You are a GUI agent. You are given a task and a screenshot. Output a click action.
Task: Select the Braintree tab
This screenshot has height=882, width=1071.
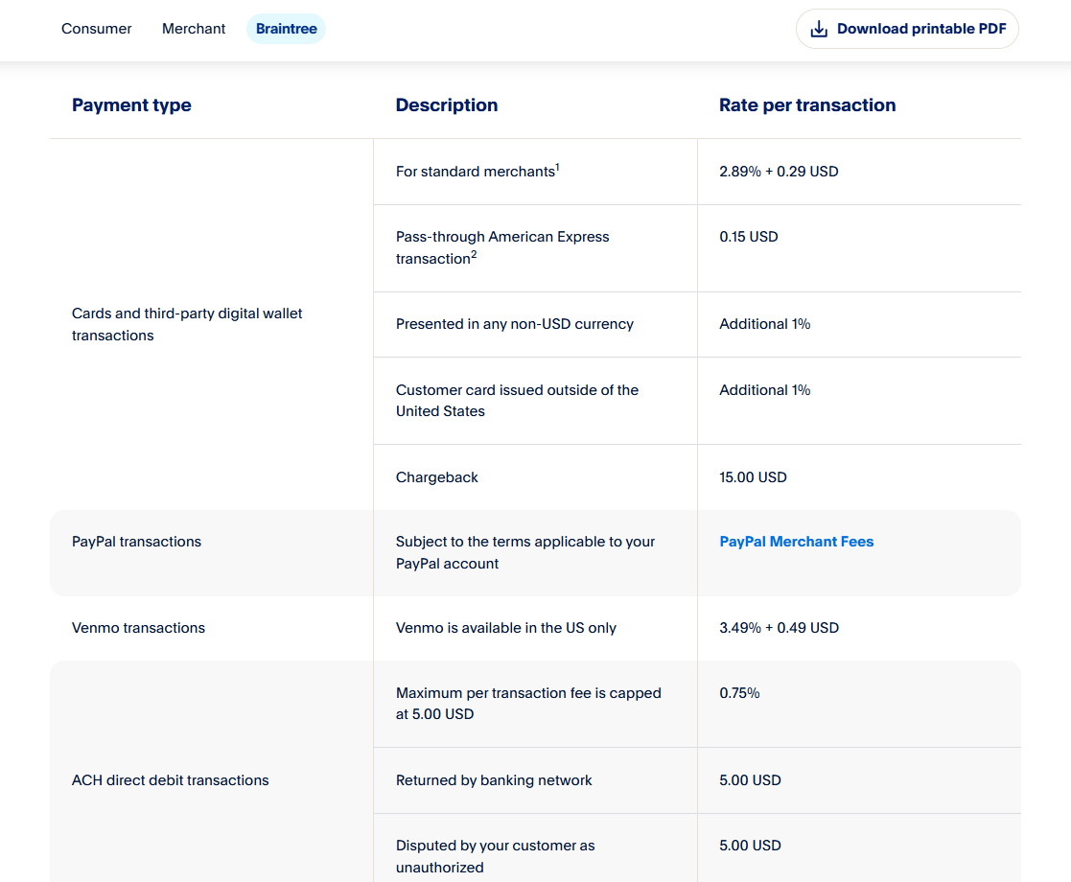tap(286, 29)
